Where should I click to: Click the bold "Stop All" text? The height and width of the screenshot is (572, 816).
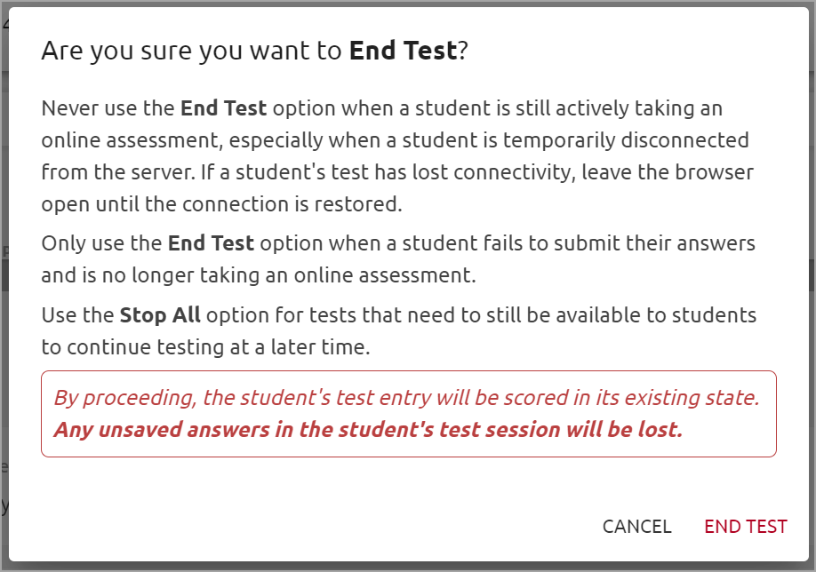pos(160,315)
